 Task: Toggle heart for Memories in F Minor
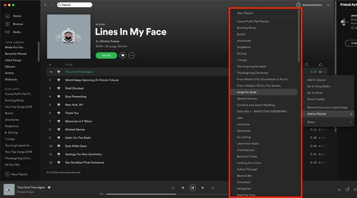coord(59,121)
